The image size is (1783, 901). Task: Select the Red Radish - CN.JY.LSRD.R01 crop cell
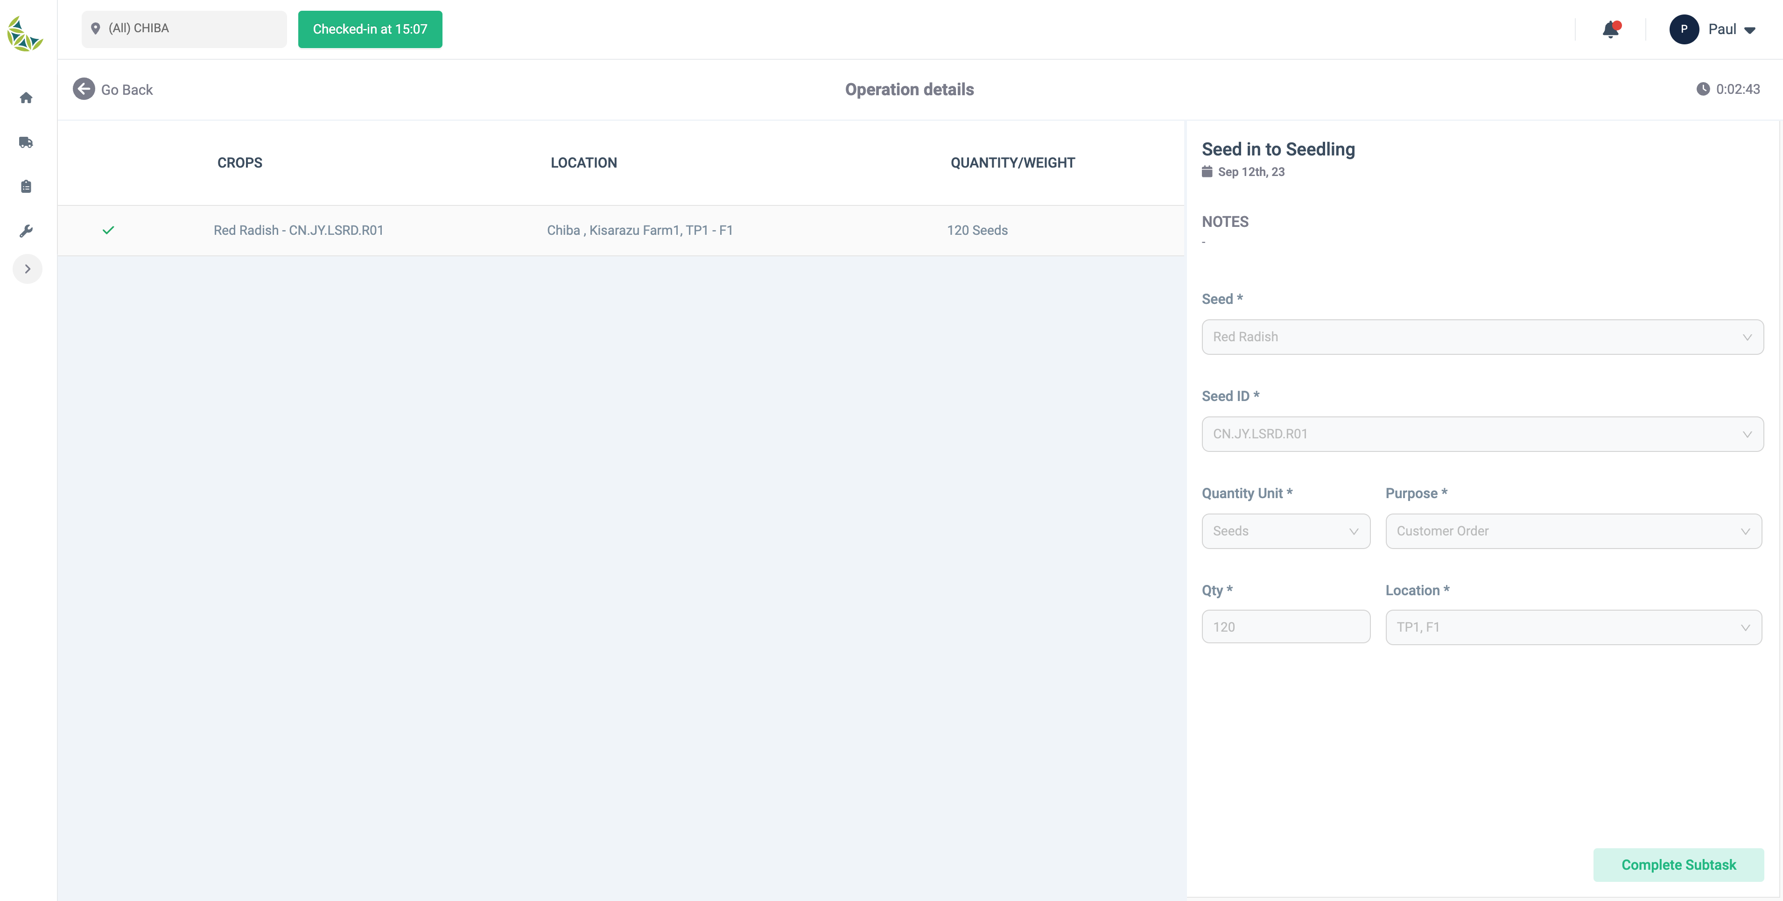tap(298, 230)
